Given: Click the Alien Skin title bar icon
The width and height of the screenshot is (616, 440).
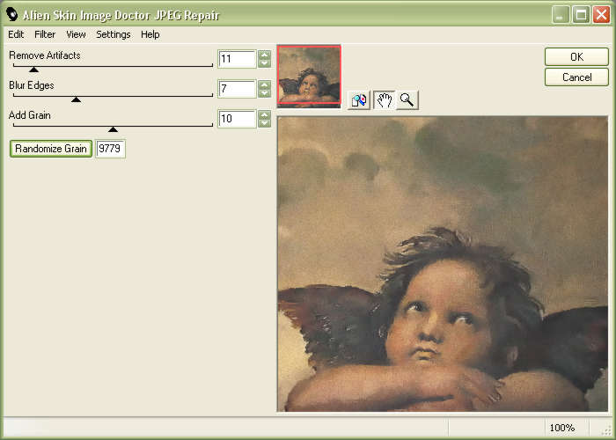Looking at the screenshot, I should point(11,15).
